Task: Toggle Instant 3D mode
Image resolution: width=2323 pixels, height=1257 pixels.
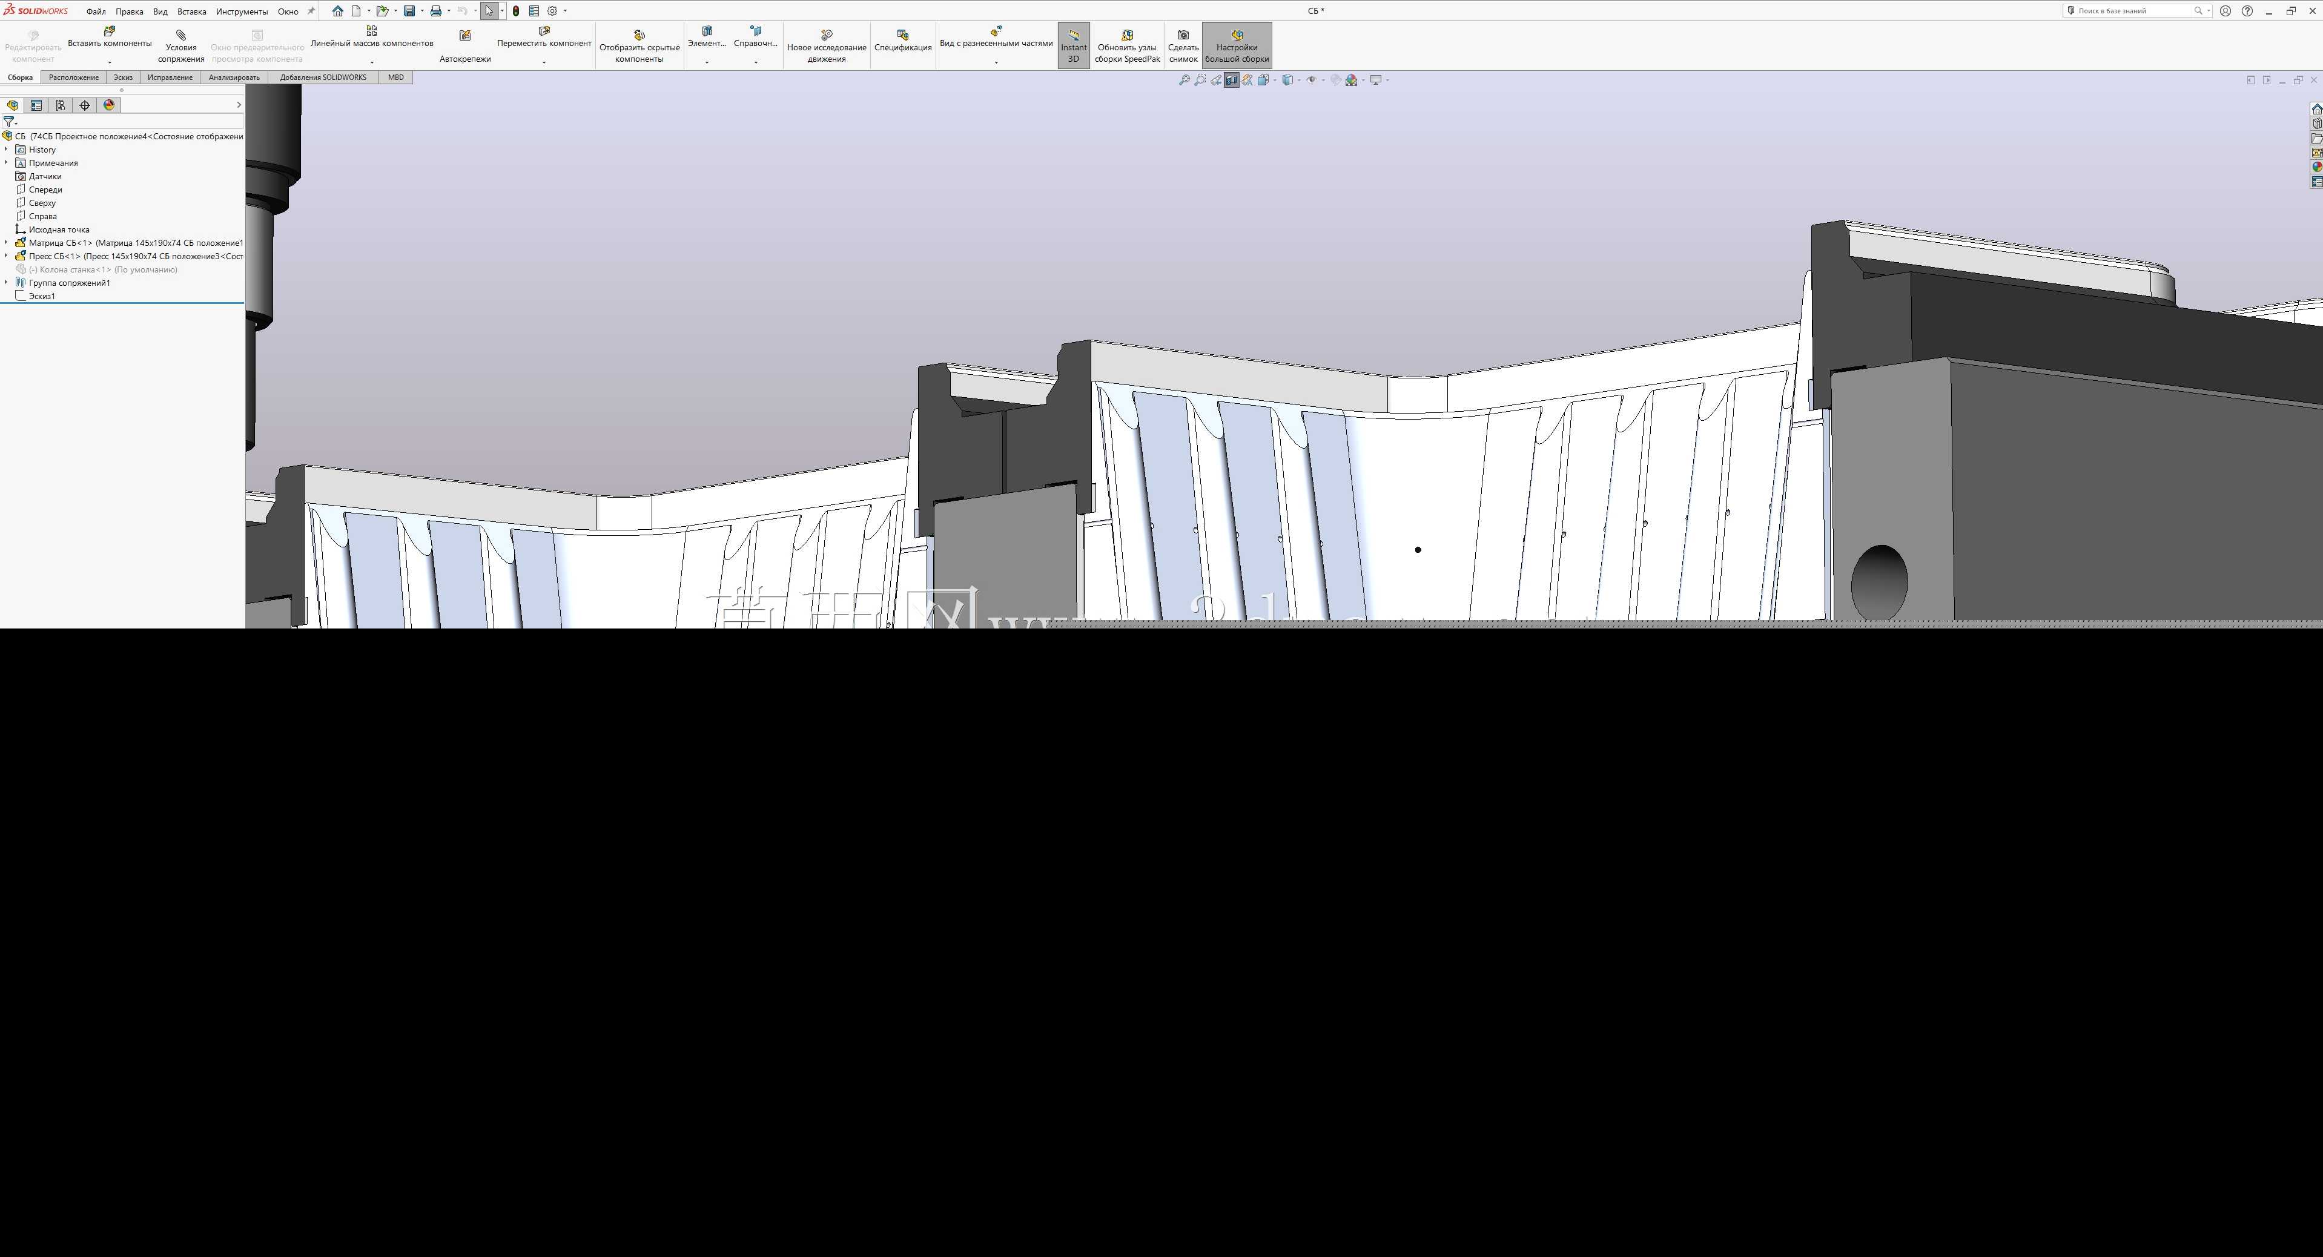Action: tap(1073, 46)
